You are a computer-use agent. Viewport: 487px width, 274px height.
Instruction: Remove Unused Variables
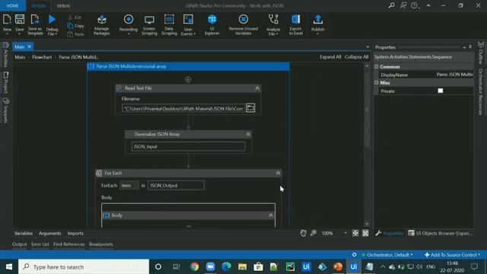(243, 24)
